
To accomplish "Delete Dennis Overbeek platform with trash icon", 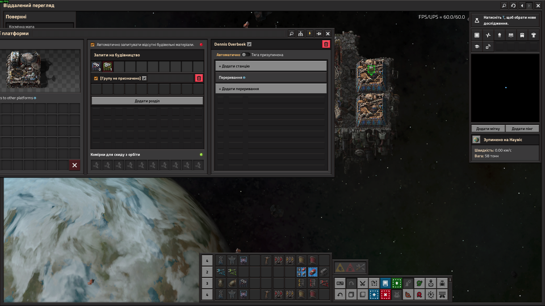I will pyautogui.click(x=326, y=44).
